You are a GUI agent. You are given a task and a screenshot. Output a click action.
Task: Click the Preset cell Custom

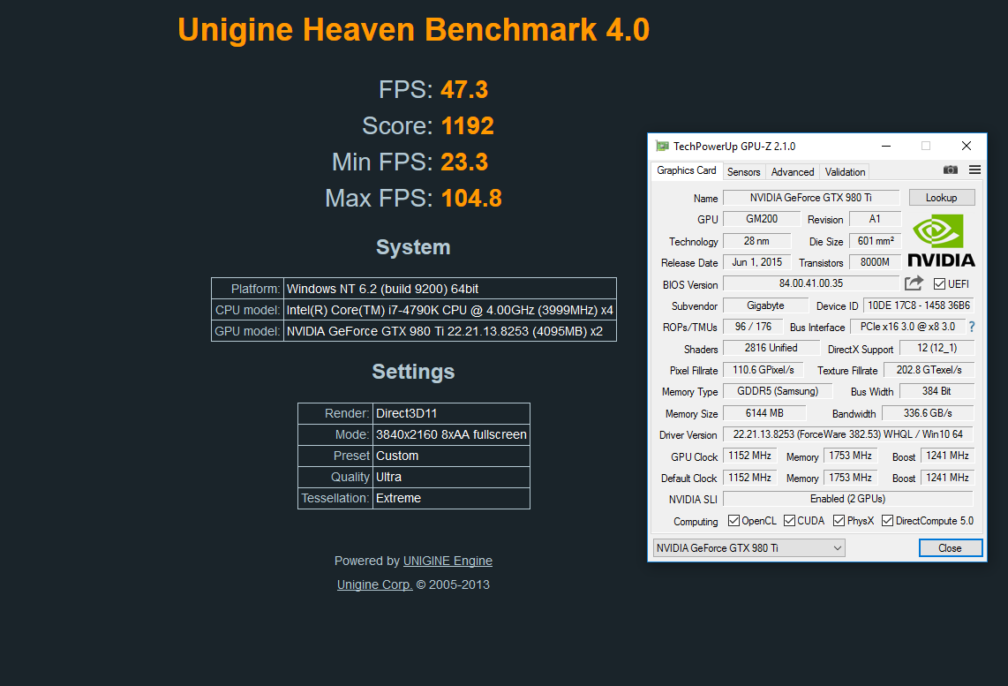451,456
